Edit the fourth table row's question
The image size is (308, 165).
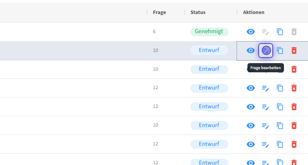[x=265, y=88]
